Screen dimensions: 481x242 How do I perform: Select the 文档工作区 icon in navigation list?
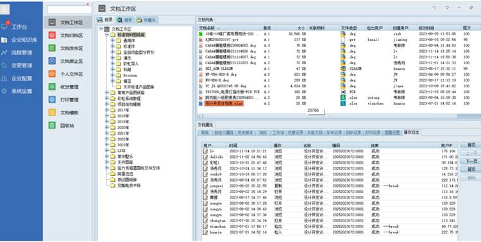point(52,22)
